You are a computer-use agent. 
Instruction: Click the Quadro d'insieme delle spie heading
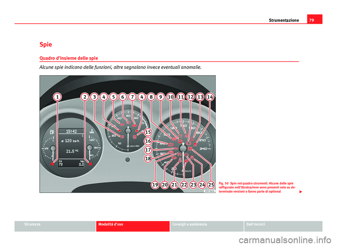69,58
